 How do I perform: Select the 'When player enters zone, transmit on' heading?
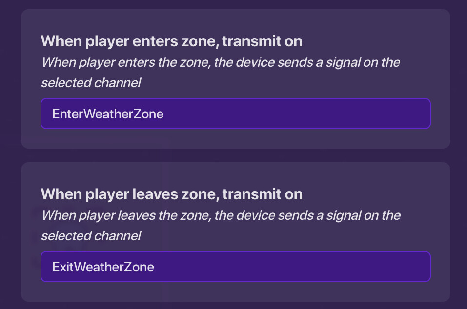click(171, 41)
